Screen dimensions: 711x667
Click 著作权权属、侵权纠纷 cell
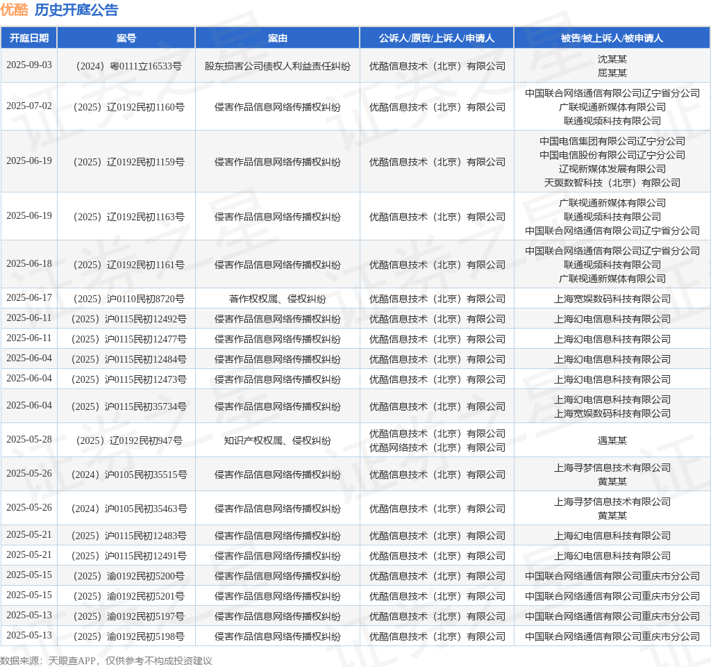click(278, 299)
